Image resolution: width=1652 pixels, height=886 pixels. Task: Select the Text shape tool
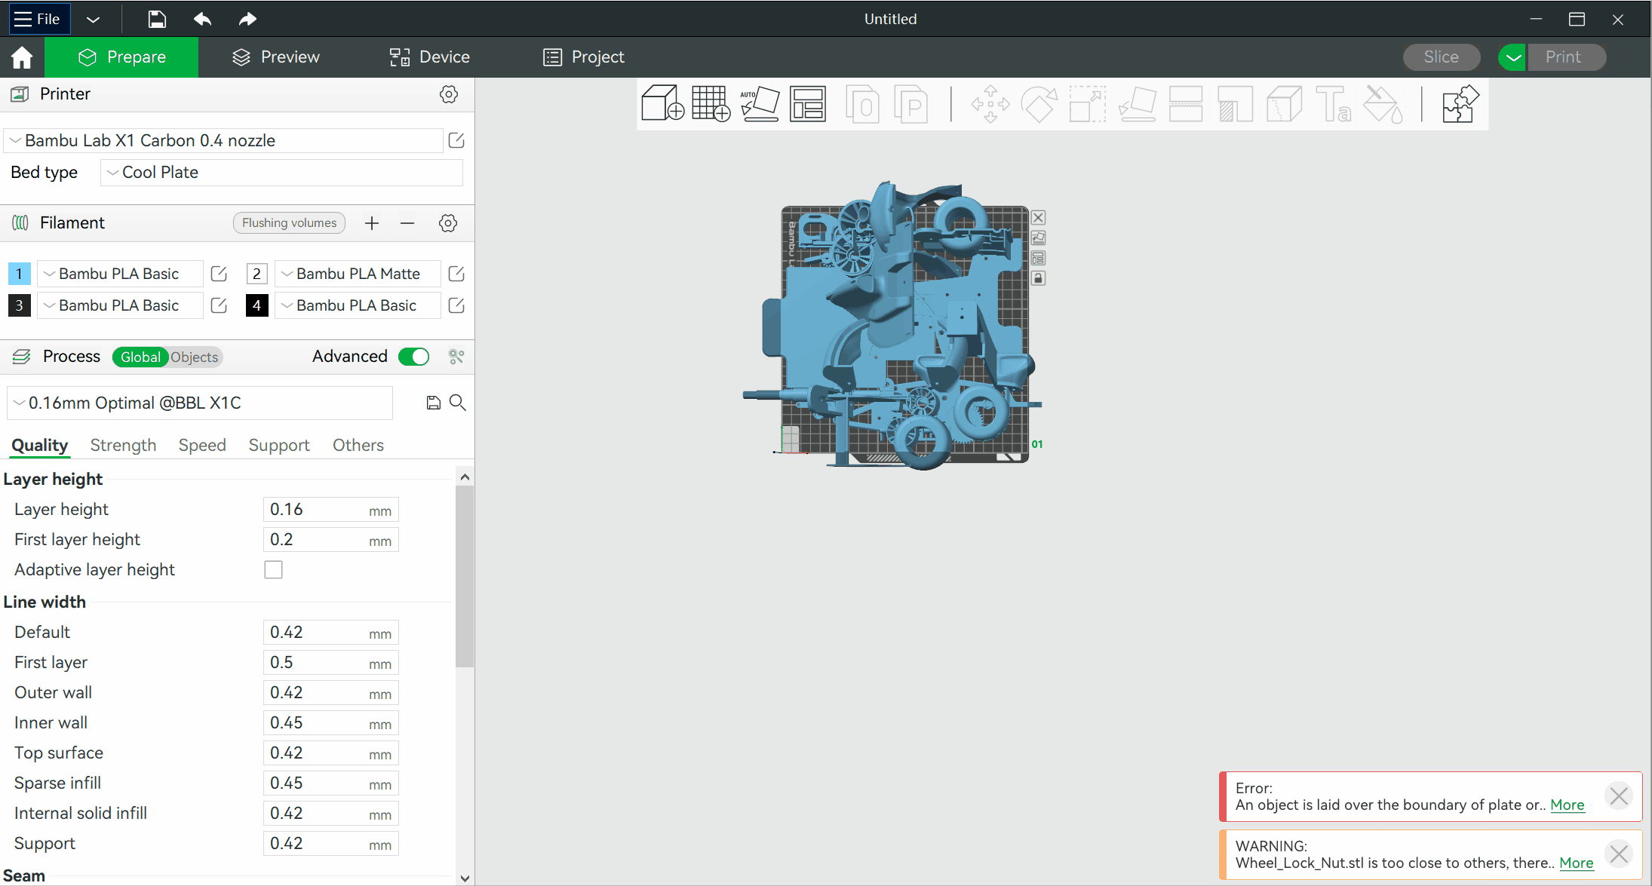pos(1333,104)
